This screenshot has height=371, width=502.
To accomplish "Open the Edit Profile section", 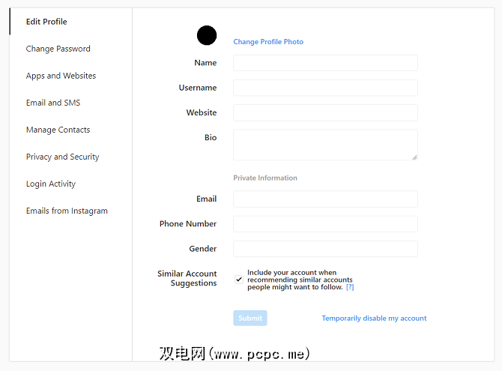I will point(46,22).
